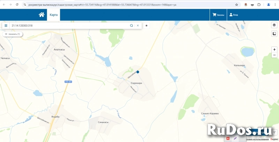
Task: Open browser extensions puzzle icon
Action: point(259,5)
